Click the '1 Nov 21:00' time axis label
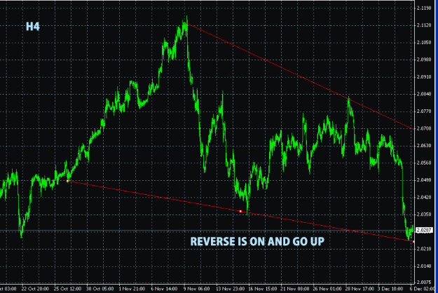This screenshot has height=293, width=438. [x=132, y=289]
